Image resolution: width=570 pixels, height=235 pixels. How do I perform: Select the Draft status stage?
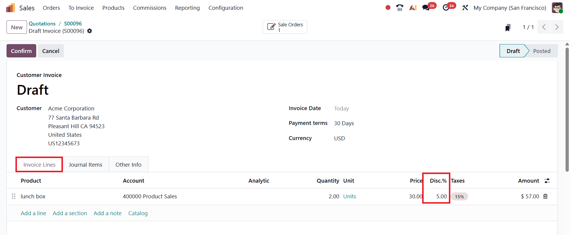point(513,51)
